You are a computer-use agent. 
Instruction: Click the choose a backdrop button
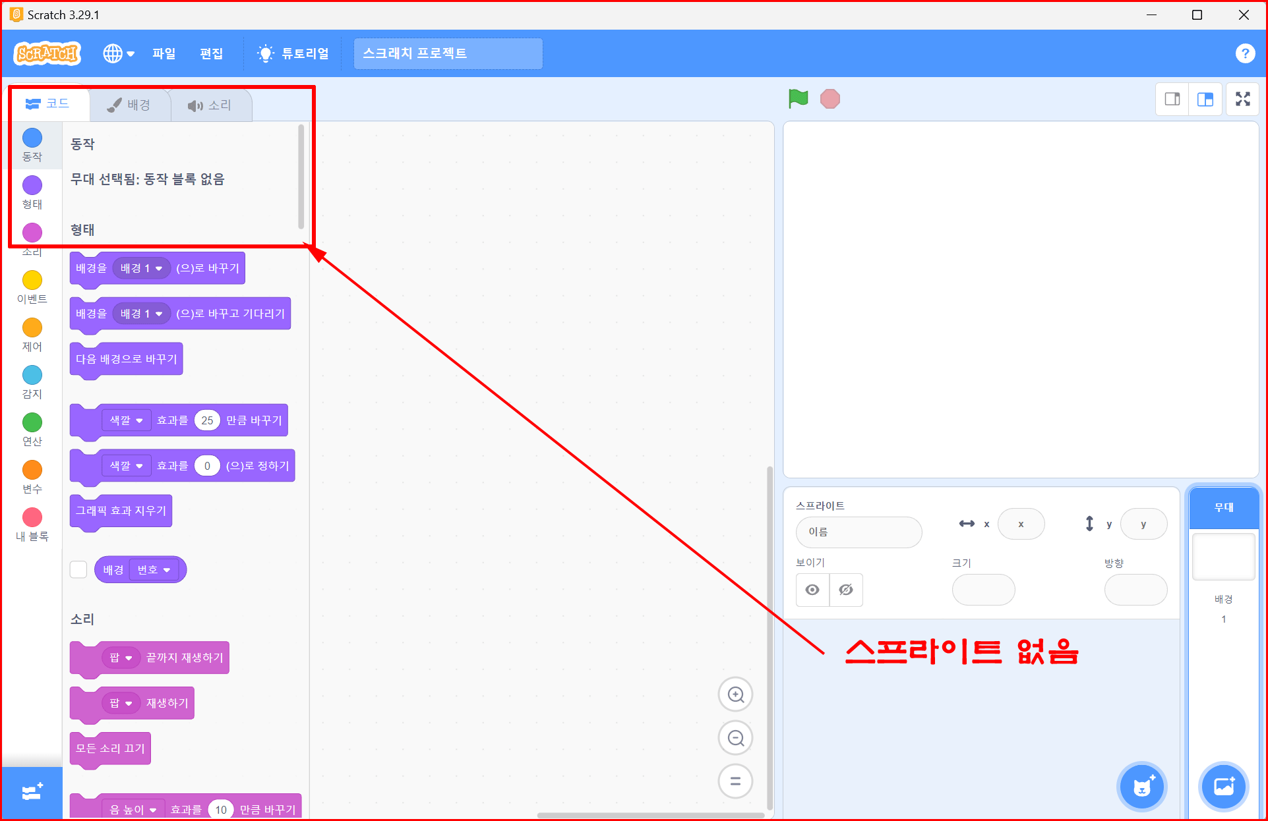click(x=1224, y=786)
